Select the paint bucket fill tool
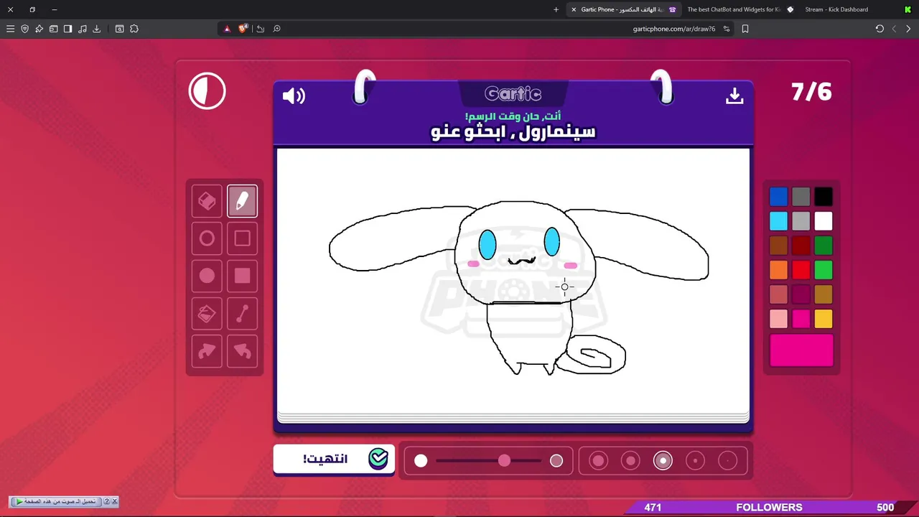 [x=207, y=314]
